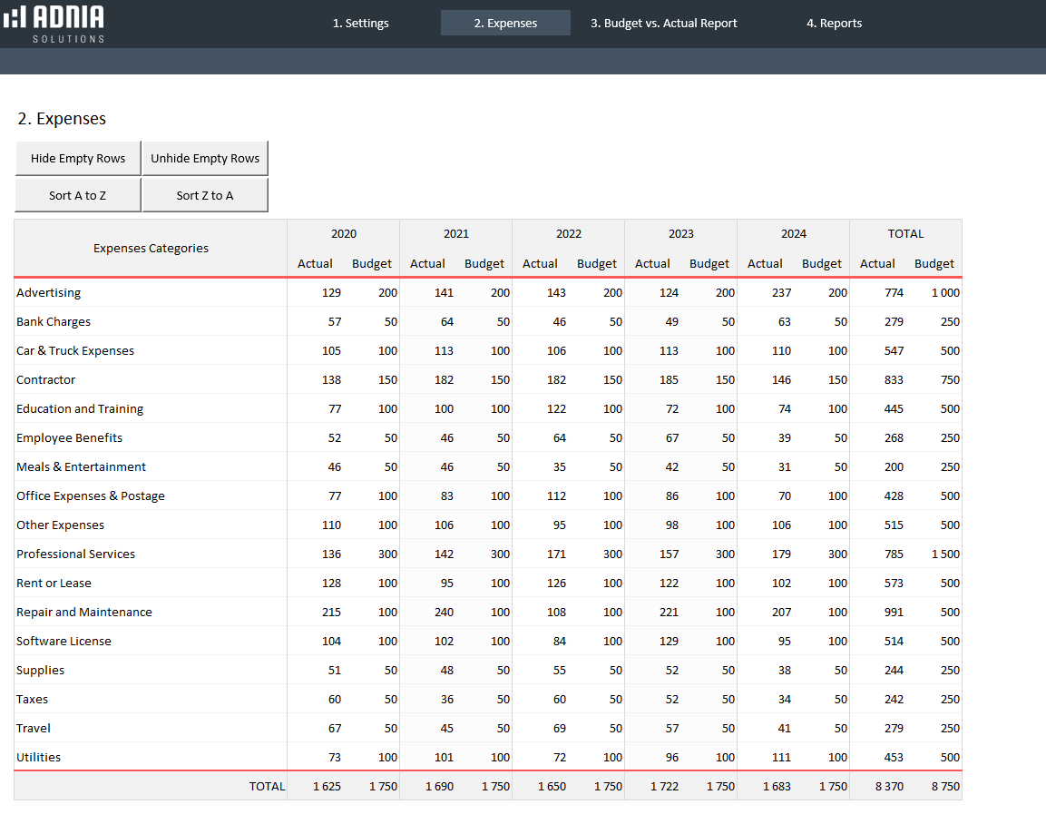This screenshot has width=1046, height=824.
Task: Click Utilities 2024 actual value 111
Action: click(781, 758)
